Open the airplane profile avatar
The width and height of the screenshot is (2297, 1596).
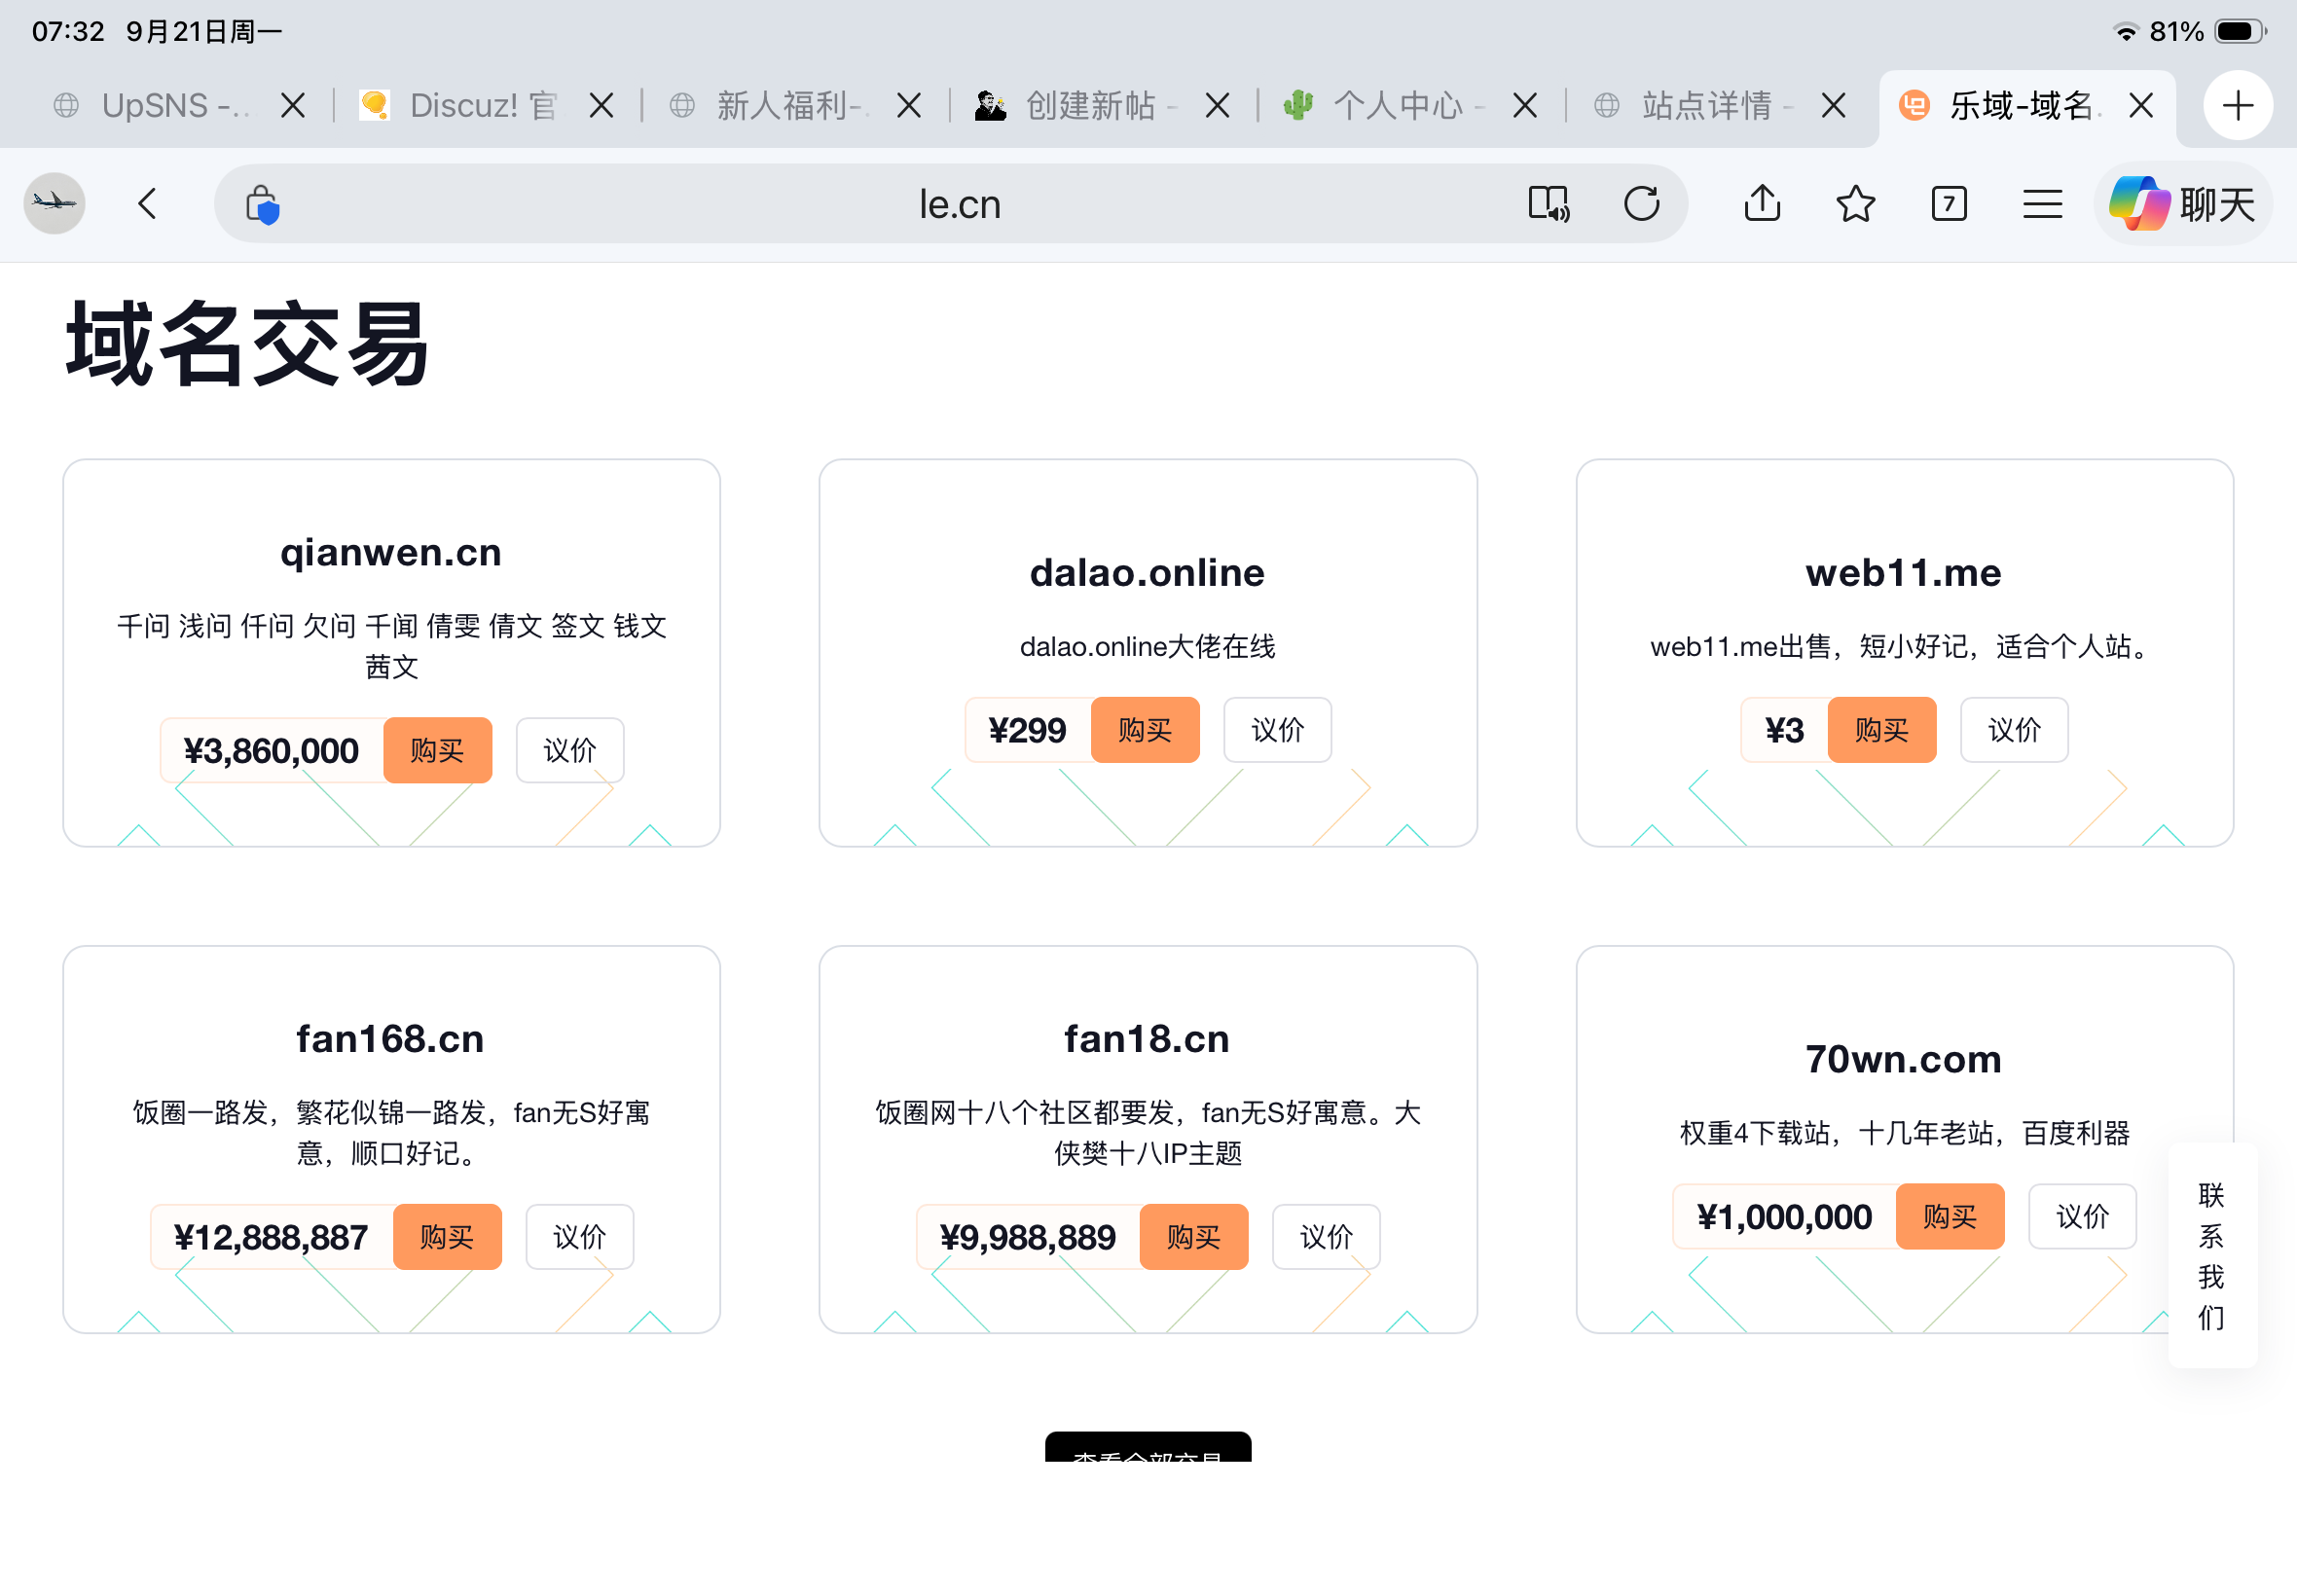click(x=55, y=204)
